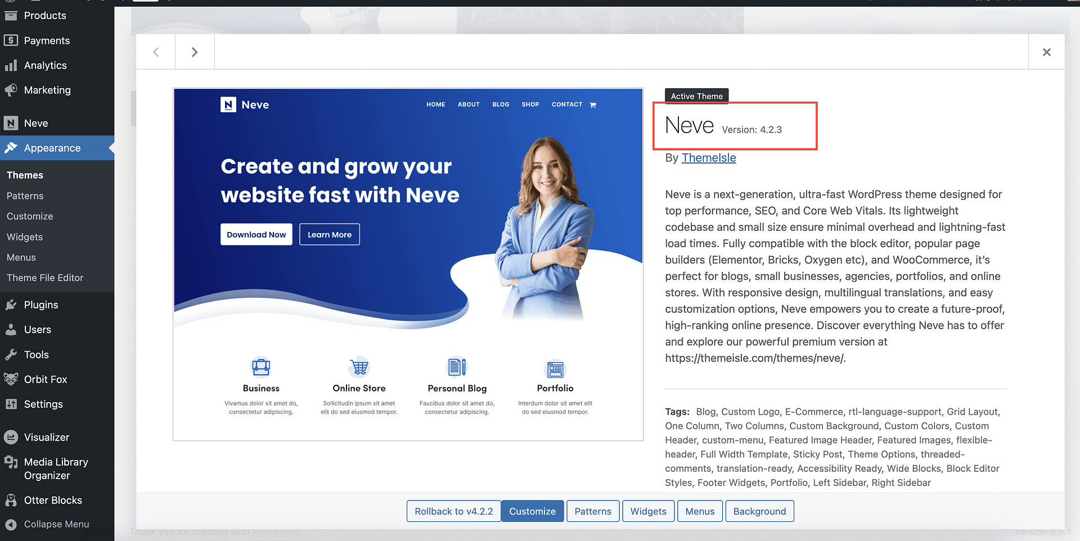
Task: Go to previous theme with left chevron
Action: [x=156, y=52]
